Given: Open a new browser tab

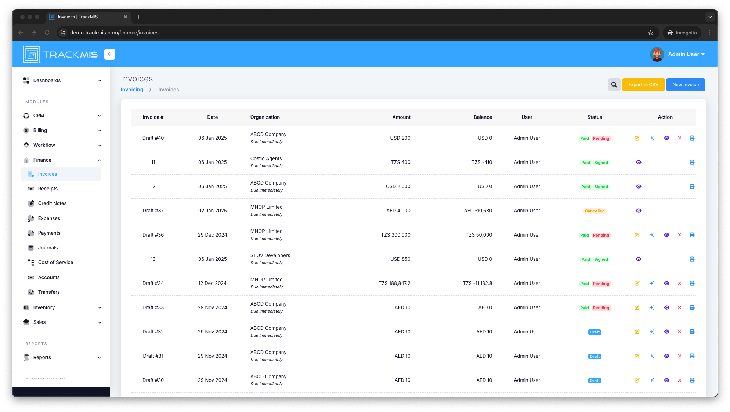Looking at the screenshot, I should (x=139, y=17).
